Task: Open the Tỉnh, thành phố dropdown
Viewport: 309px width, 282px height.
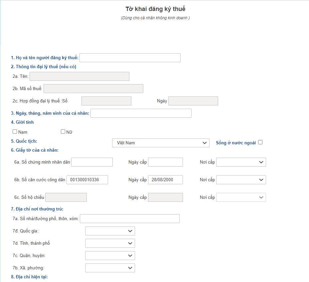Action: coord(110,243)
